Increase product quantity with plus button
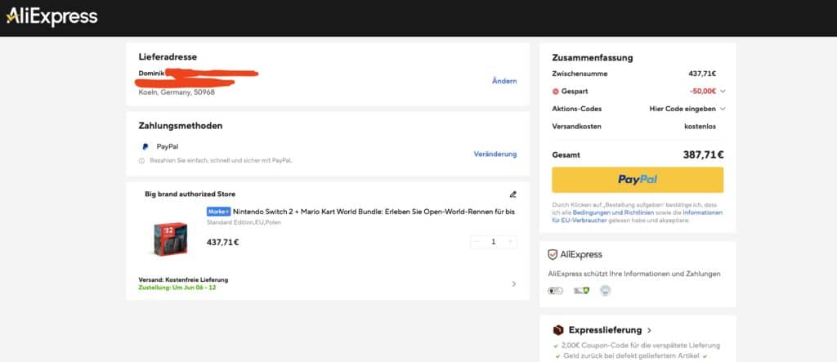837x362 pixels. pyautogui.click(x=510, y=242)
